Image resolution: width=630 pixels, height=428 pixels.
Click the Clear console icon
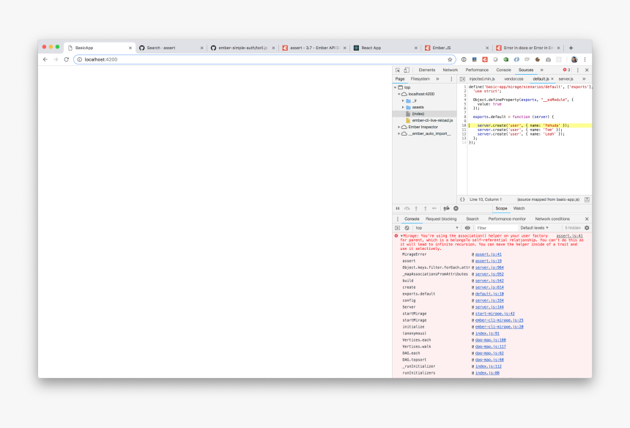(407, 228)
